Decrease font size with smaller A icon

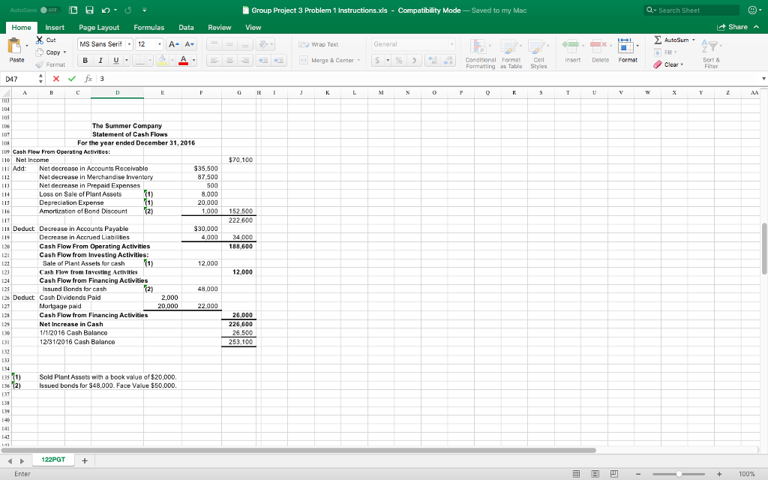(x=190, y=44)
